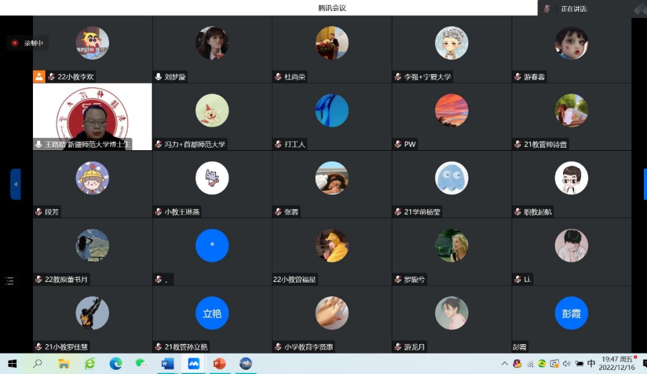Screen dimensions: 647x374
Task: Click the orange host icon beside 22小教李欢
Action: [39, 77]
